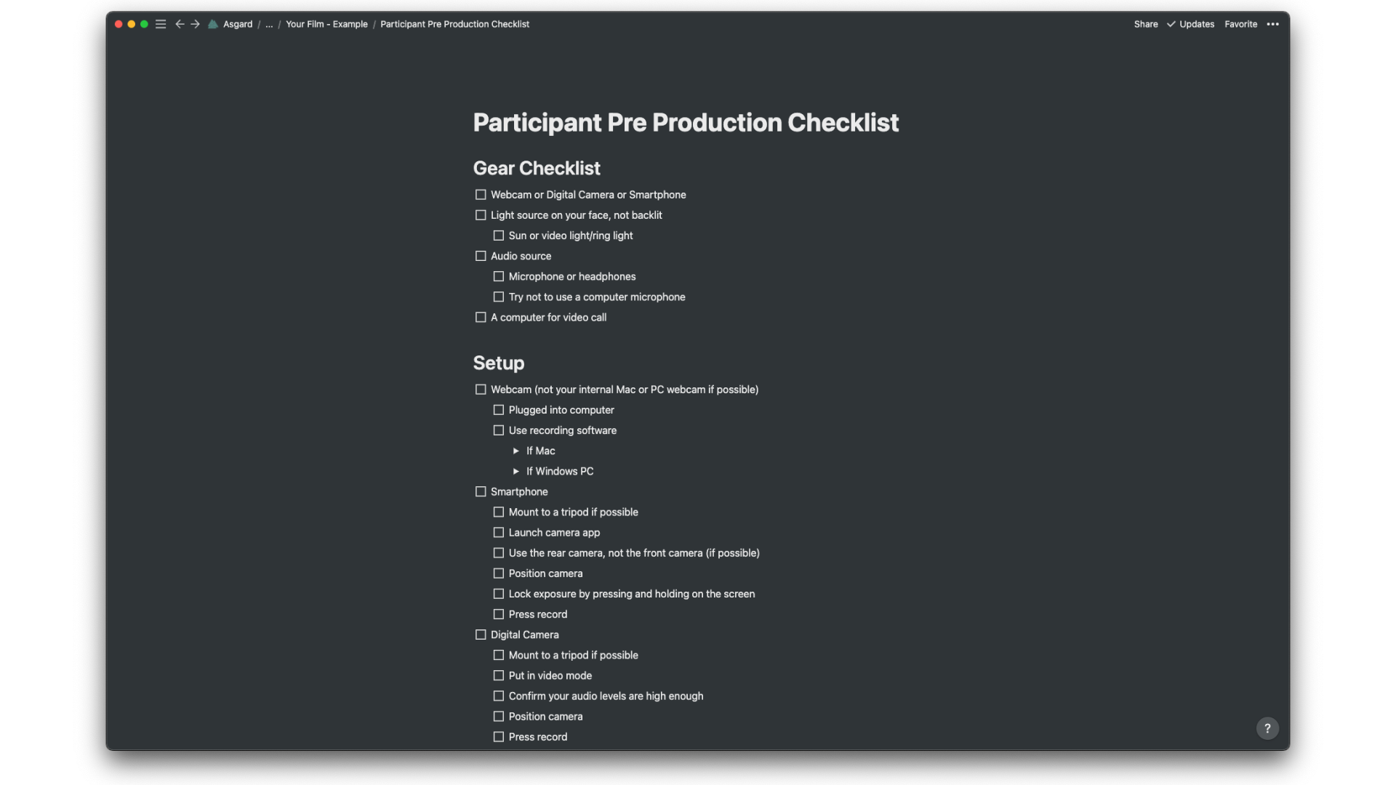This screenshot has height=785, width=1396.
Task: Click the Share button
Action: [x=1144, y=24]
